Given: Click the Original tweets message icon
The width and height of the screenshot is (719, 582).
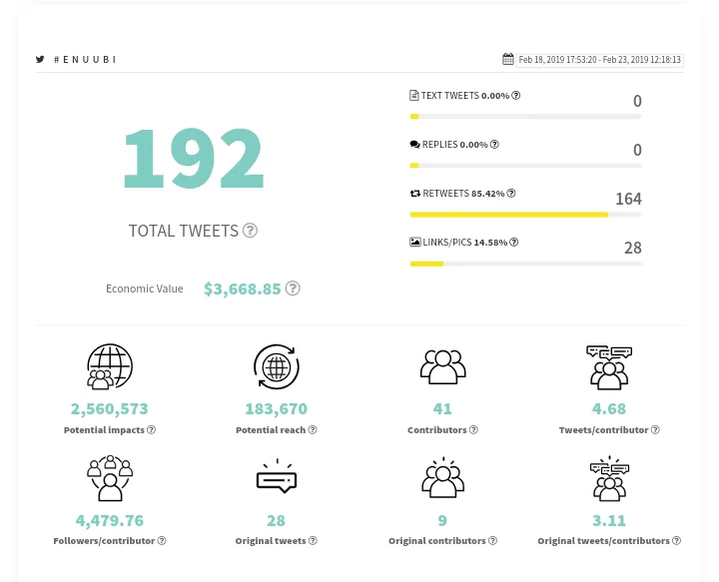Looking at the screenshot, I should (277, 476).
